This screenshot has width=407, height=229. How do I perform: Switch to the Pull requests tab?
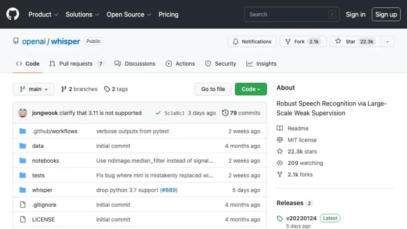pos(76,64)
